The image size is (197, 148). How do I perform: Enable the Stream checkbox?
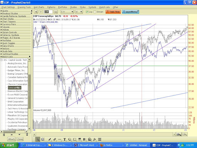[95, 12]
